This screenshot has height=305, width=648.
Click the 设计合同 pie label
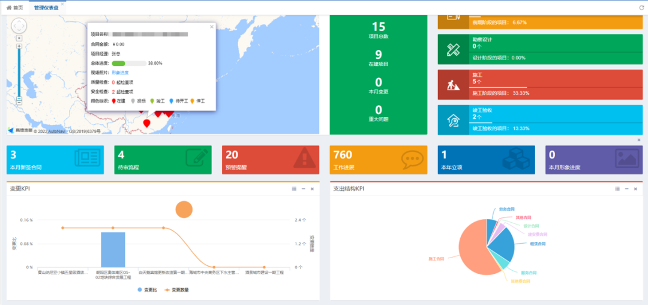(531, 226)
